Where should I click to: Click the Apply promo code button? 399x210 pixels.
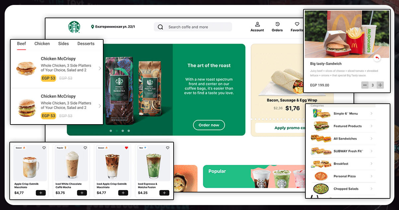[x=280, y=128]
